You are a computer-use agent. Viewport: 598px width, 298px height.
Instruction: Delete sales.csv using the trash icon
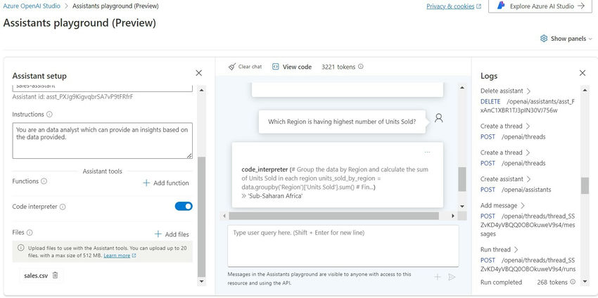click(55, 275)
